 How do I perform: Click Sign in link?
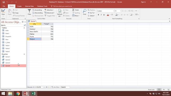[x=143, y=2]
